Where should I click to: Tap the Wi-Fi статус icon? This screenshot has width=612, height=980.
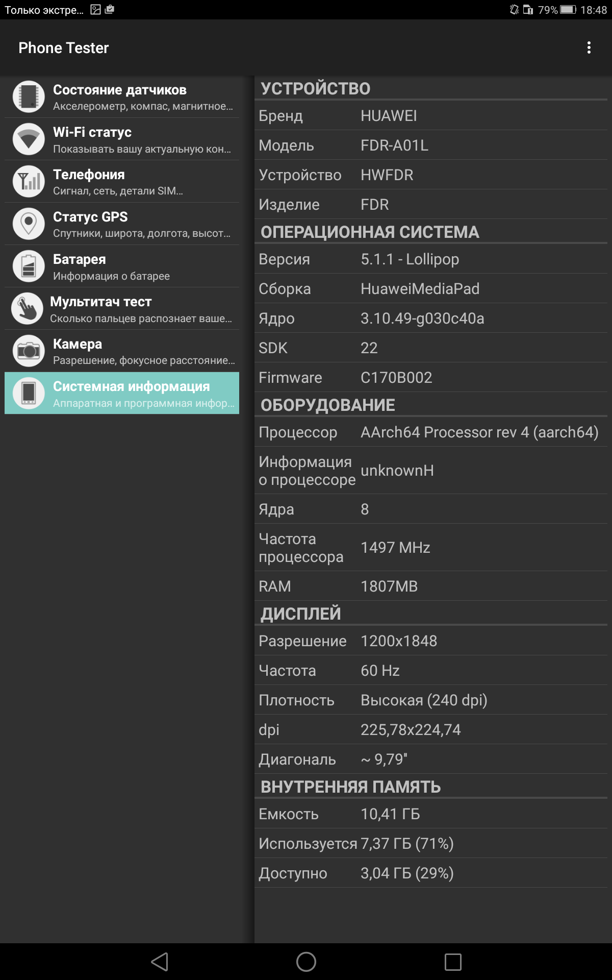29,139
